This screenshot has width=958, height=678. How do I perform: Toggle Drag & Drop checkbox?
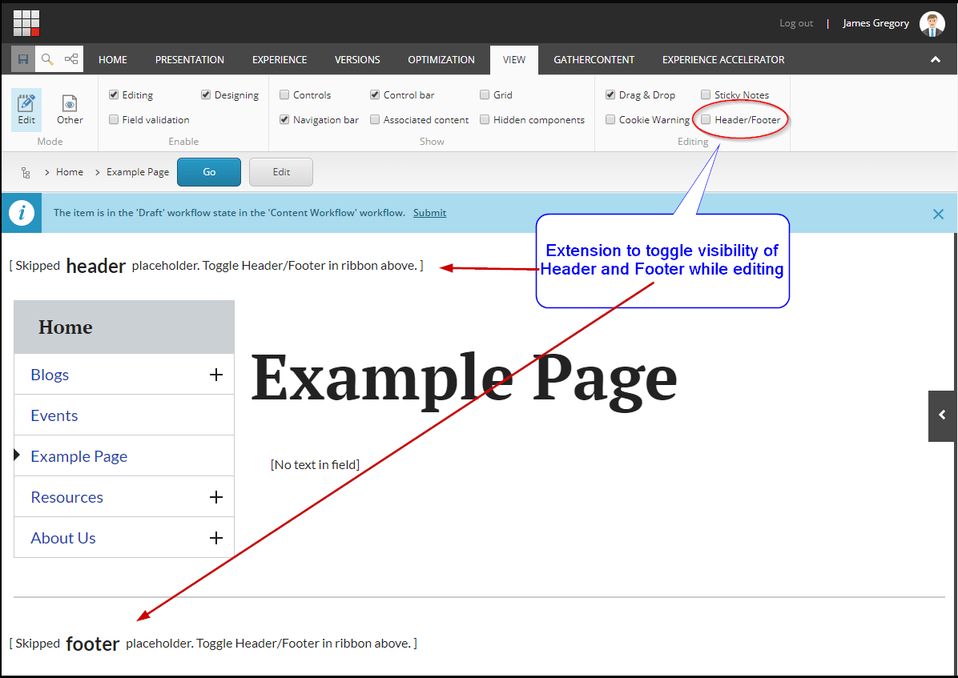(610, 94)
